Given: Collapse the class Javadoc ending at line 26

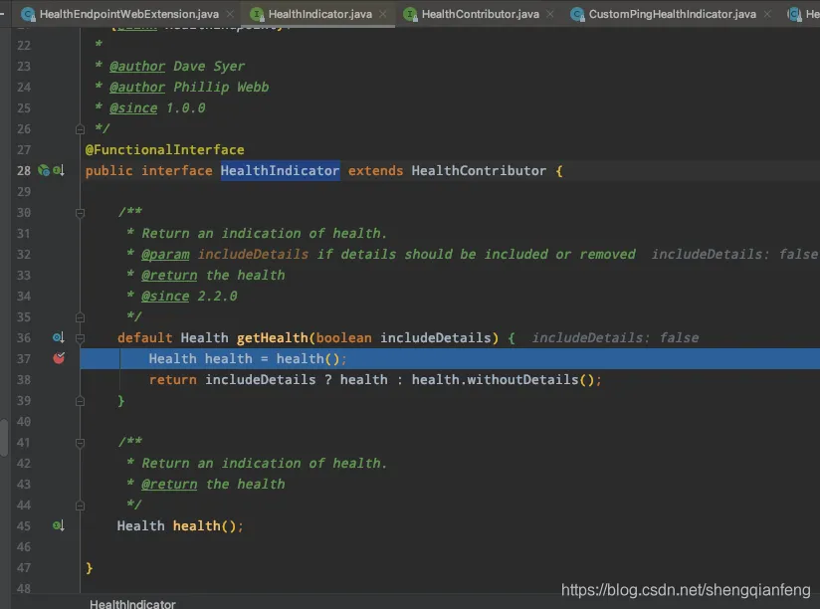Looking at the screenshot, I should pyautogui.click(x=80, y=129).
